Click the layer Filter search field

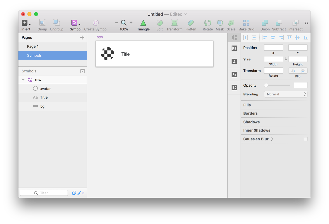(44, 193)
